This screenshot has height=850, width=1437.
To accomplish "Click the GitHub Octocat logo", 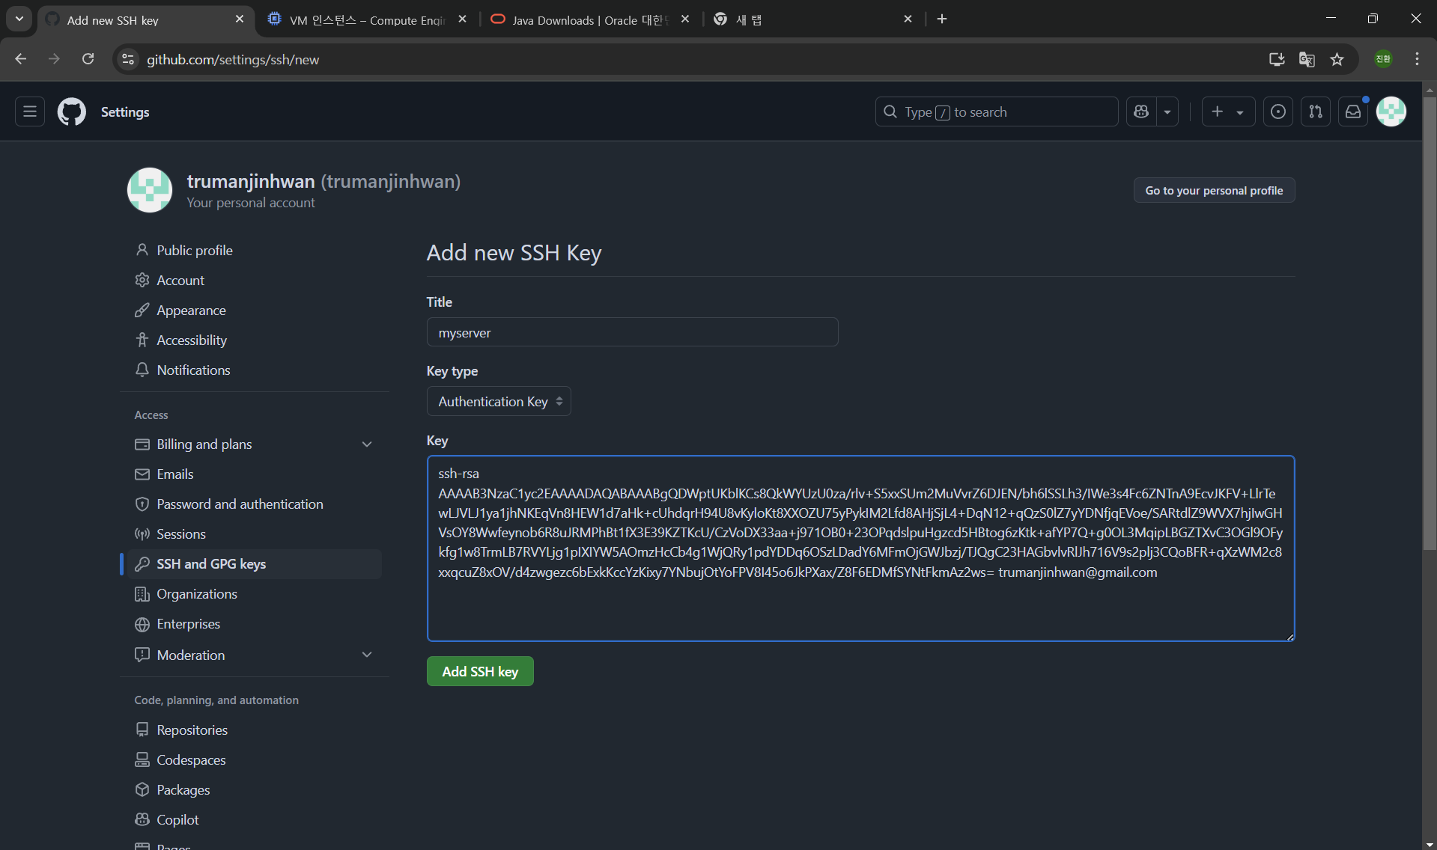I will (x=72, y=111).
